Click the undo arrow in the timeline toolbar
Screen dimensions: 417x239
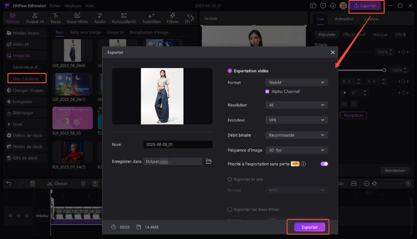point(8,183)
